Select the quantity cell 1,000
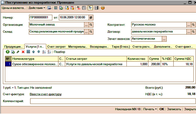The width and height of the screenshot is (196, 114). coord(137,64)
